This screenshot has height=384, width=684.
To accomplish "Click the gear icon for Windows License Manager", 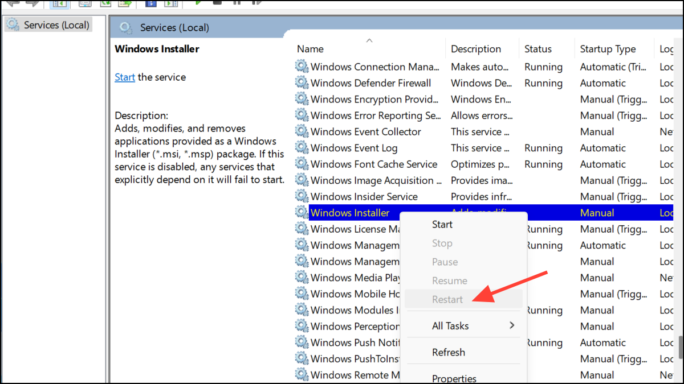I will [301, 229].
